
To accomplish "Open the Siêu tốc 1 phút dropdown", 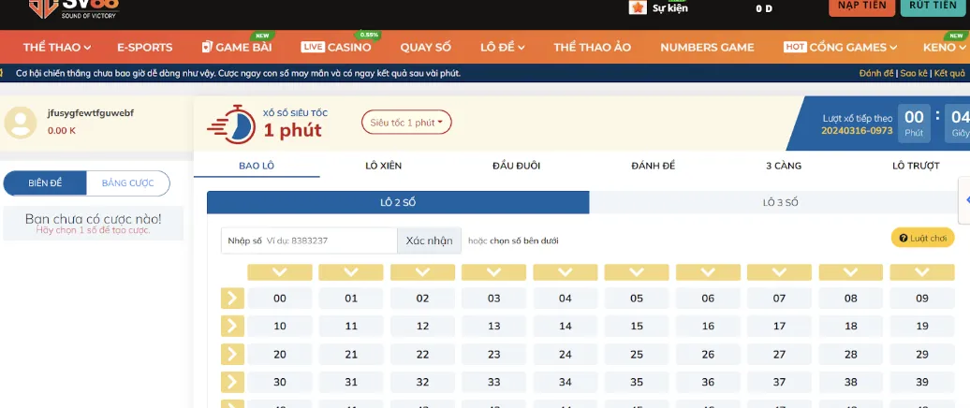I will tap(407, 122).
